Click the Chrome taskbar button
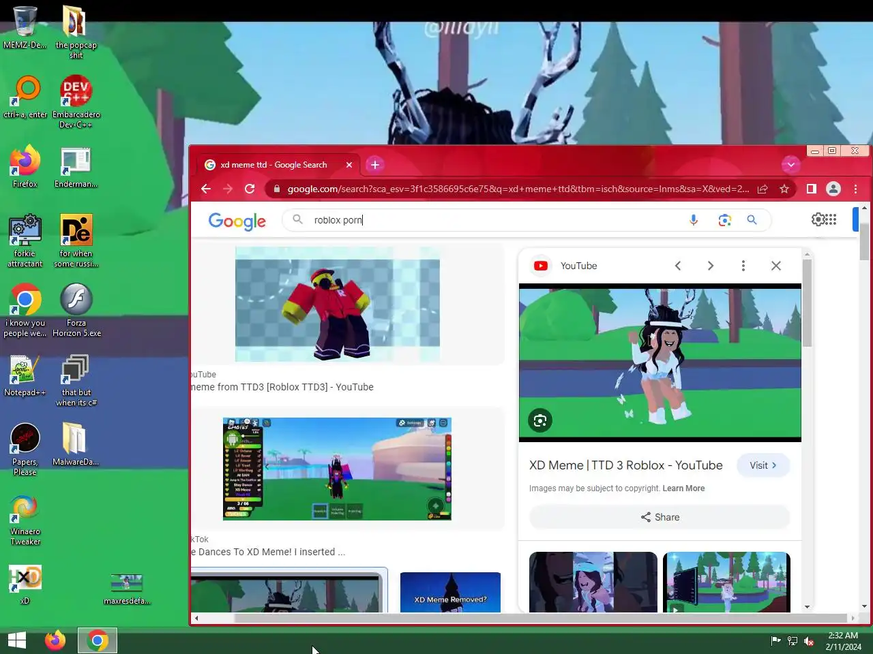873x654 pixels. [x=97, y=640]
